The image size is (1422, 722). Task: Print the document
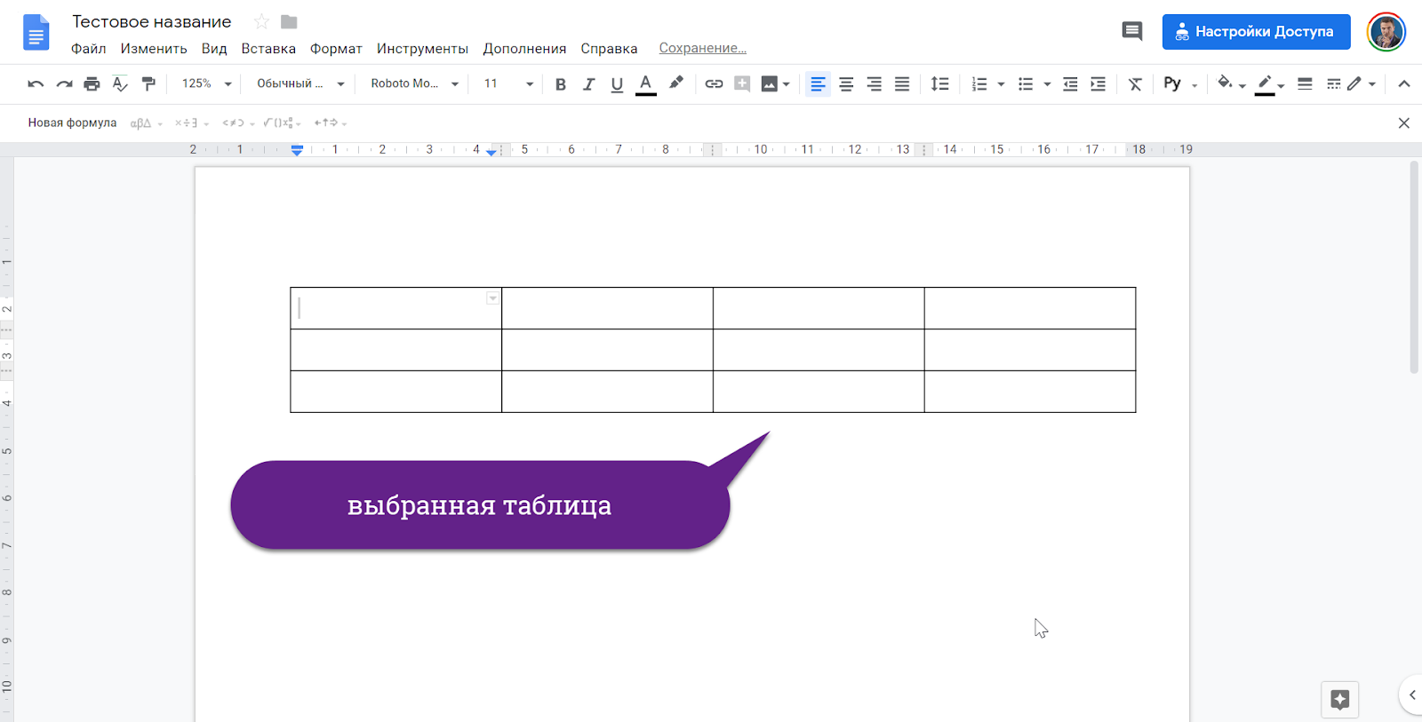pyautogui.click(x=92, y=83)
